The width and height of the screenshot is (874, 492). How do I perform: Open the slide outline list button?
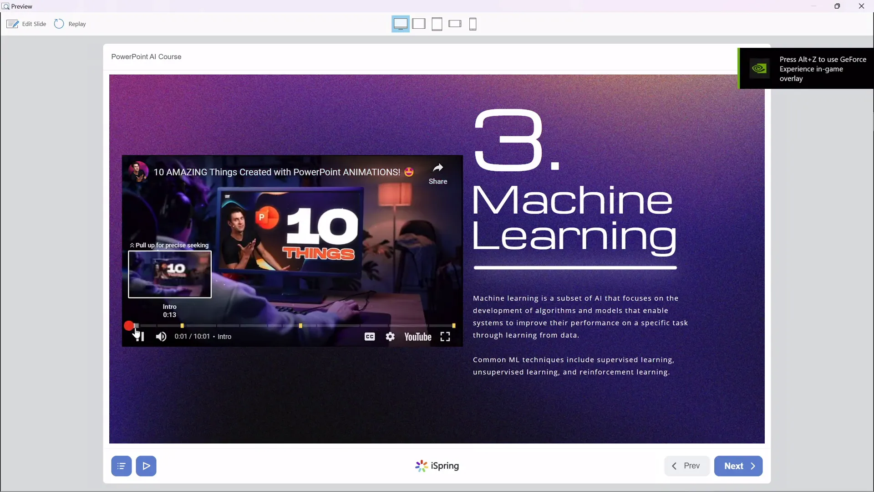(122, 466)
